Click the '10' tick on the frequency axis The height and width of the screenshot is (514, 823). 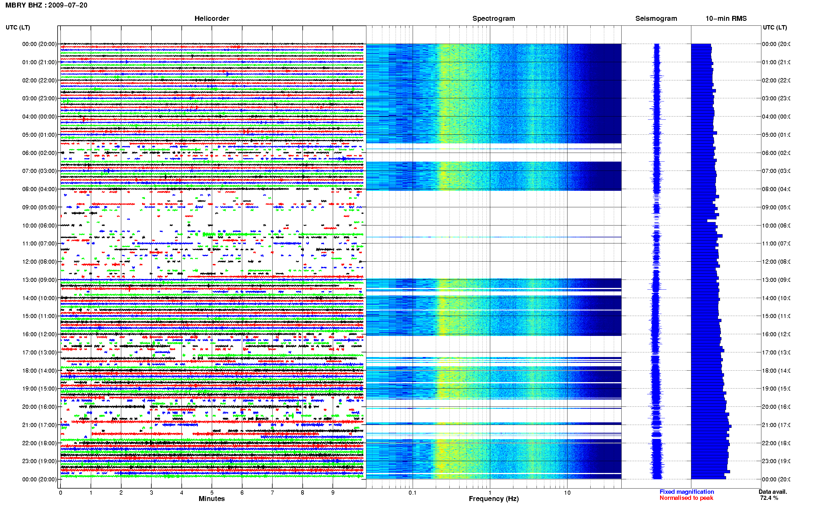tap(567, 493)
